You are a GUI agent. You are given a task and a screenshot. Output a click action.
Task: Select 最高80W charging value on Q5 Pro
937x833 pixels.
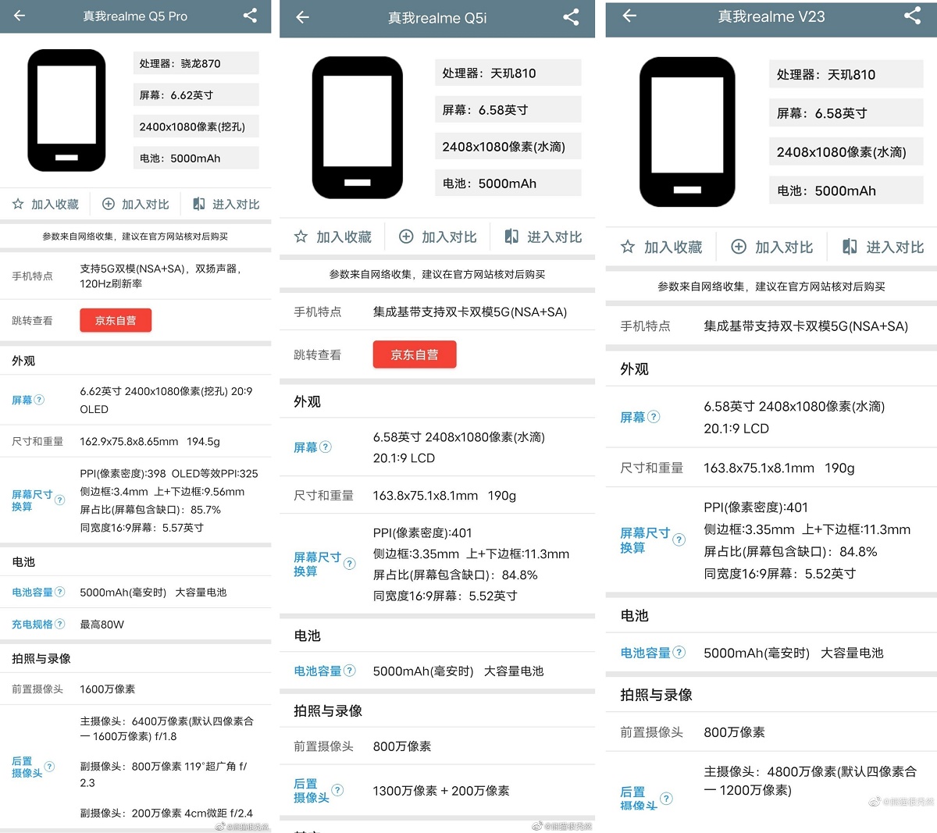(x=102, y=625)
